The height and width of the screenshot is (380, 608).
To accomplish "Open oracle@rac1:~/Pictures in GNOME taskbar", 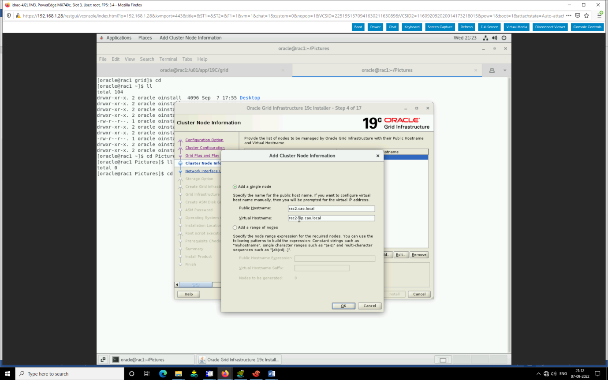I will tap(153, 360).
